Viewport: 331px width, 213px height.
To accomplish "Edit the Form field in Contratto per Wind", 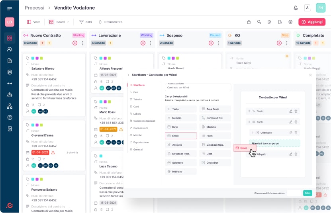I will click(290, 122).
